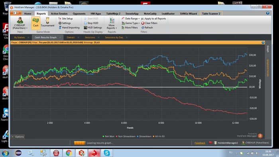Click the Feedback link
Viewport: 279px width, 157px height.
200,143
